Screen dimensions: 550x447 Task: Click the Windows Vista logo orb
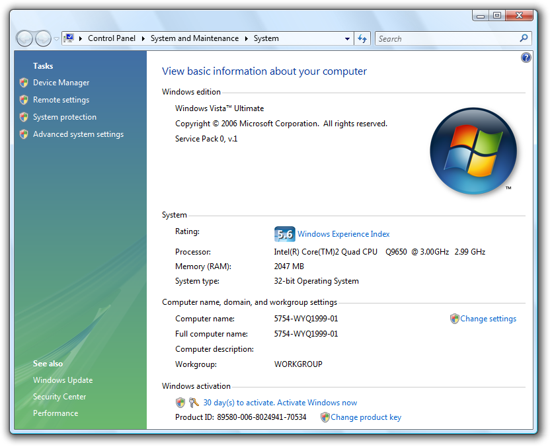(x=473, y=151)
